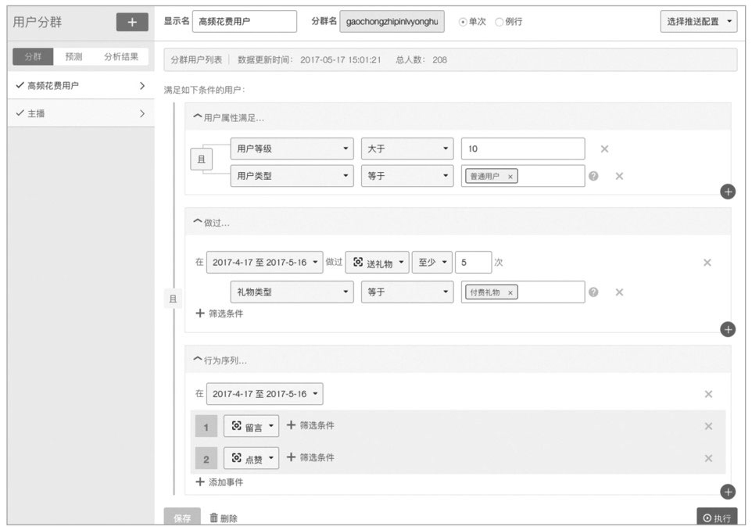Delete the 送礼物 behavior condition
The height and width of the screenshot is (530, 752).
707,263
